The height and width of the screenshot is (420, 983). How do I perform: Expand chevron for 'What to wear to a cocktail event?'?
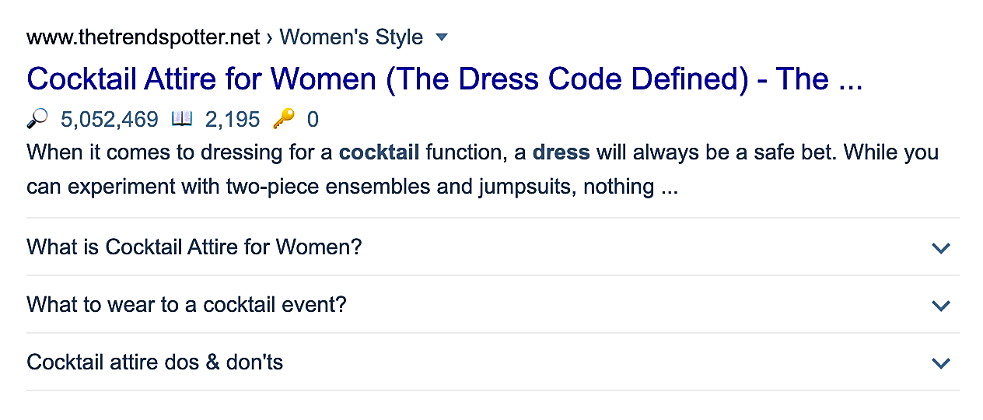[x=941, y=306]
